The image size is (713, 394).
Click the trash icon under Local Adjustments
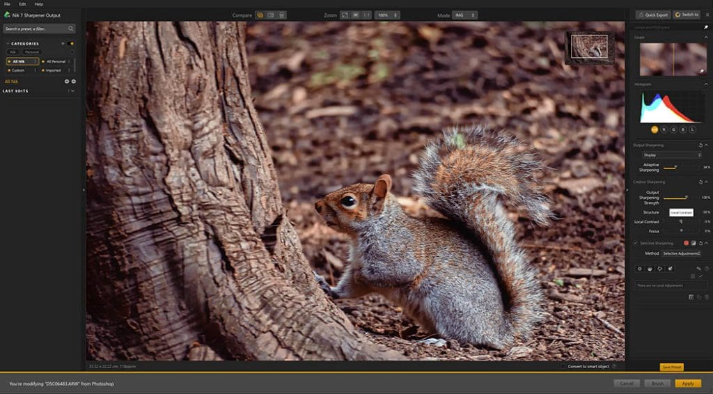point(707,297)
